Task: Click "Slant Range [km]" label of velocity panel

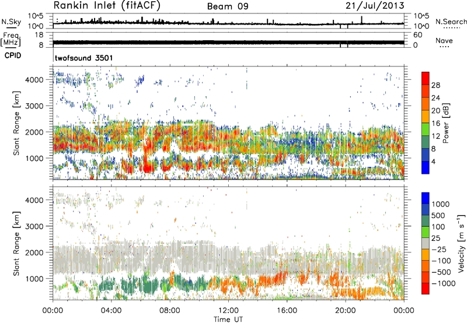Action: (x=16, y=243)
